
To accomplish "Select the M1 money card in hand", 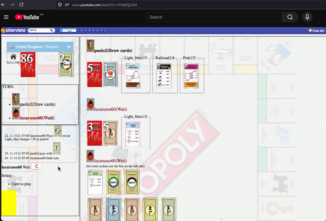I will (150, 209).
